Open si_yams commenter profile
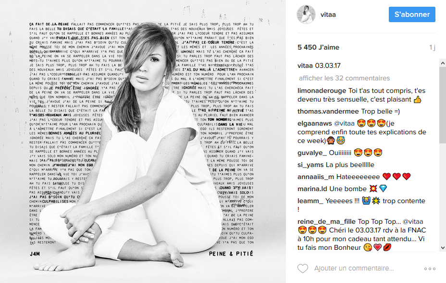This screenshot has width=446, height=283. (310, 165)
